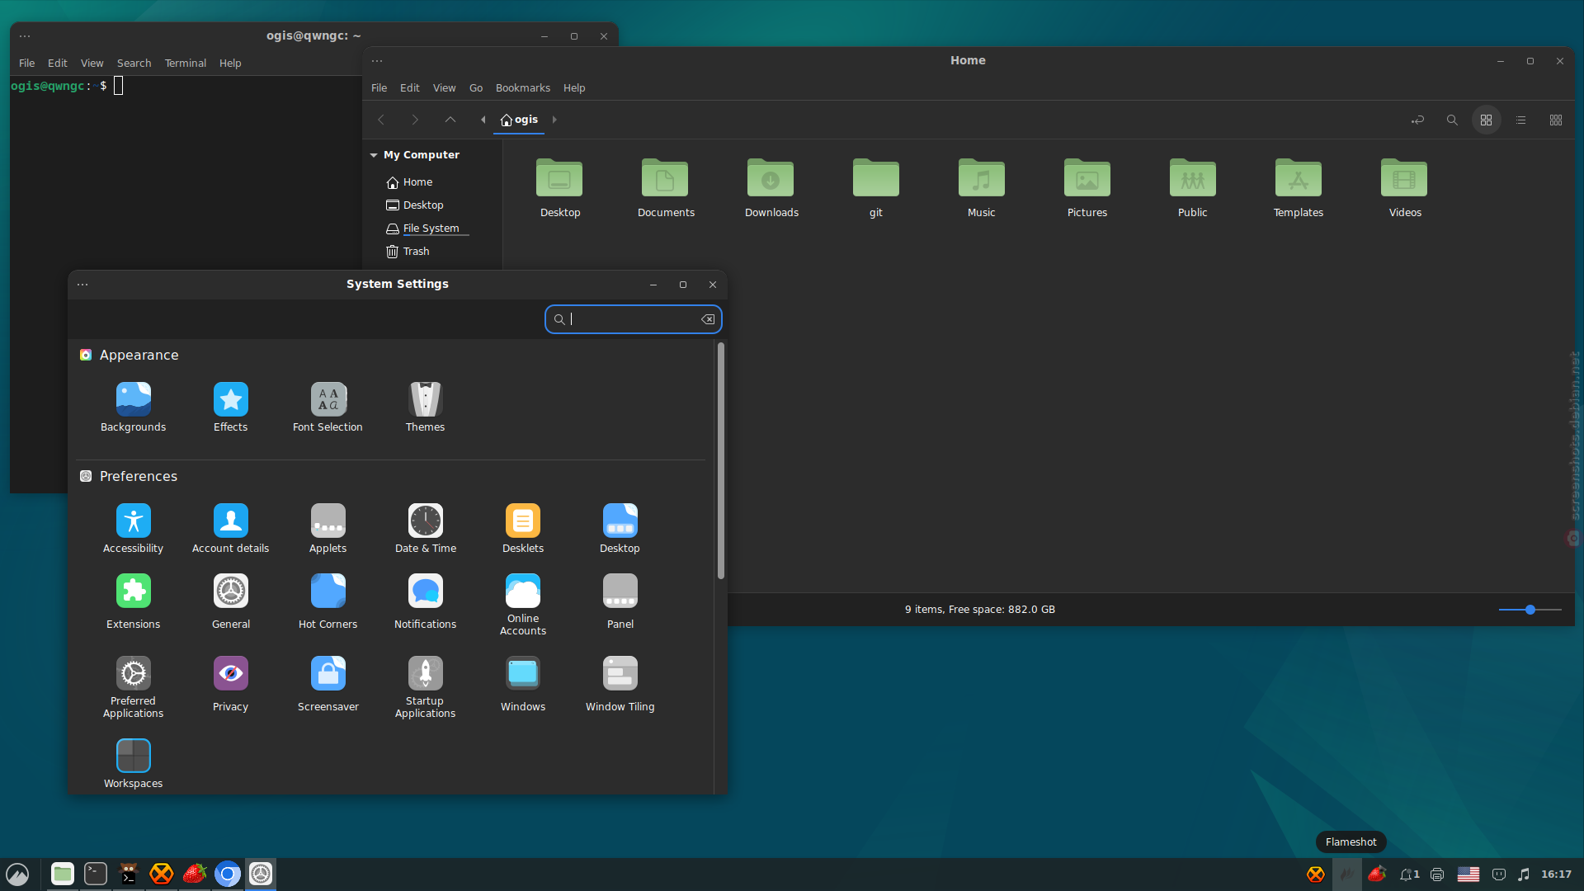The width and height of the screenshot is (1584, 891).
Task: Adjust the file manager zoom slider
Action: (1530, 610)
